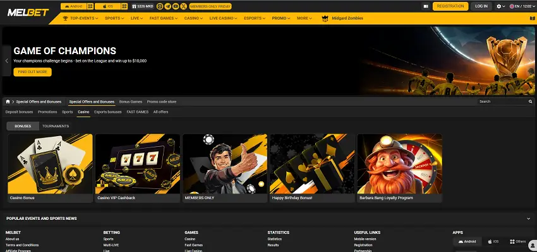Open Midgard Zombies link
This screenshot has height=252, width=537.
click(347, 18)
